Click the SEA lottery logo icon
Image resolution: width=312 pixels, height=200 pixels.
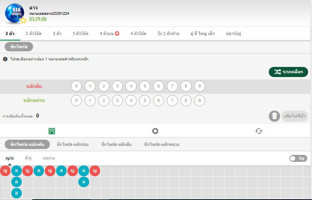point(14,13)
